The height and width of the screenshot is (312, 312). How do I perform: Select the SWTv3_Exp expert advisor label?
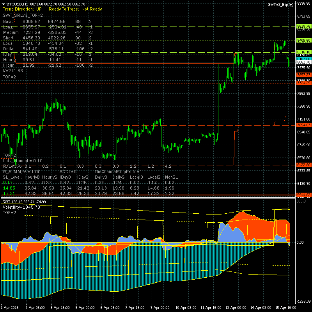278,4
